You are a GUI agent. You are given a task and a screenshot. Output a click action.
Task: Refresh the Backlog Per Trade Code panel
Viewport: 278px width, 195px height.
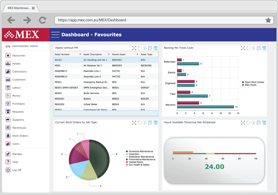[x=248, y=48]
